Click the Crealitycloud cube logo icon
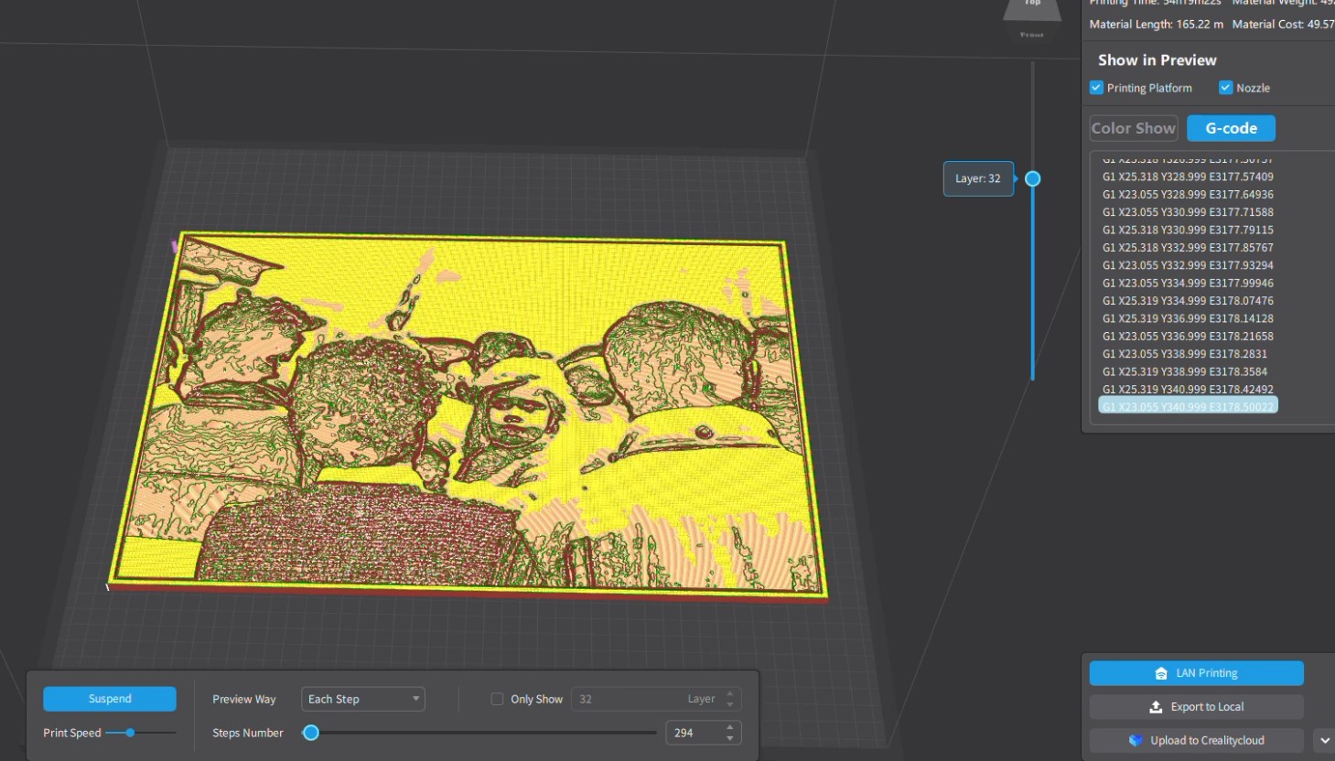Image resolution: width=1335 pixels, height=761 pixels. tap(1136, 740)
